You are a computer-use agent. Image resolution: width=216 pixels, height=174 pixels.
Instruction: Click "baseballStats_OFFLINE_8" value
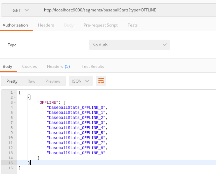tap(76, 148)
